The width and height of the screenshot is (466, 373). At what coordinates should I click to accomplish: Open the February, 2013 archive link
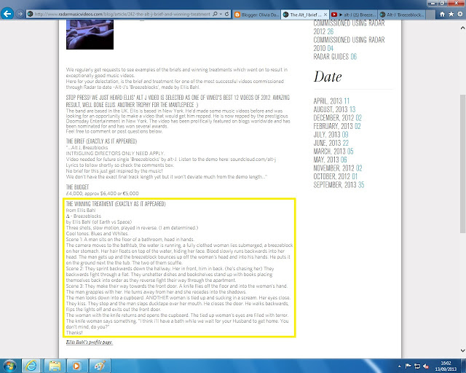(x=337, y=126)
